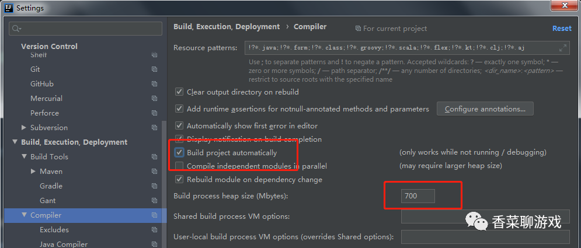Uncheck Clear output directory on rebuild
Image resolution: width=581 pixels, height=248 pixels.
[x=179, y=92]
